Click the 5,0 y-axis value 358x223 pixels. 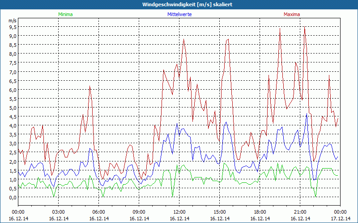point(13,107)
